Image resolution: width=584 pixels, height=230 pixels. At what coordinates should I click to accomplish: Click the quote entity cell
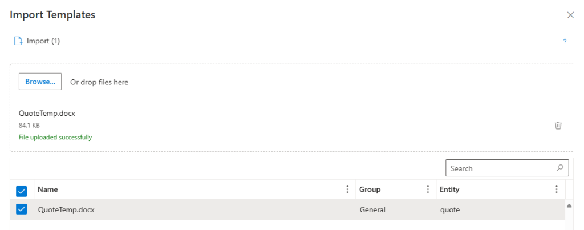point(450,209)
